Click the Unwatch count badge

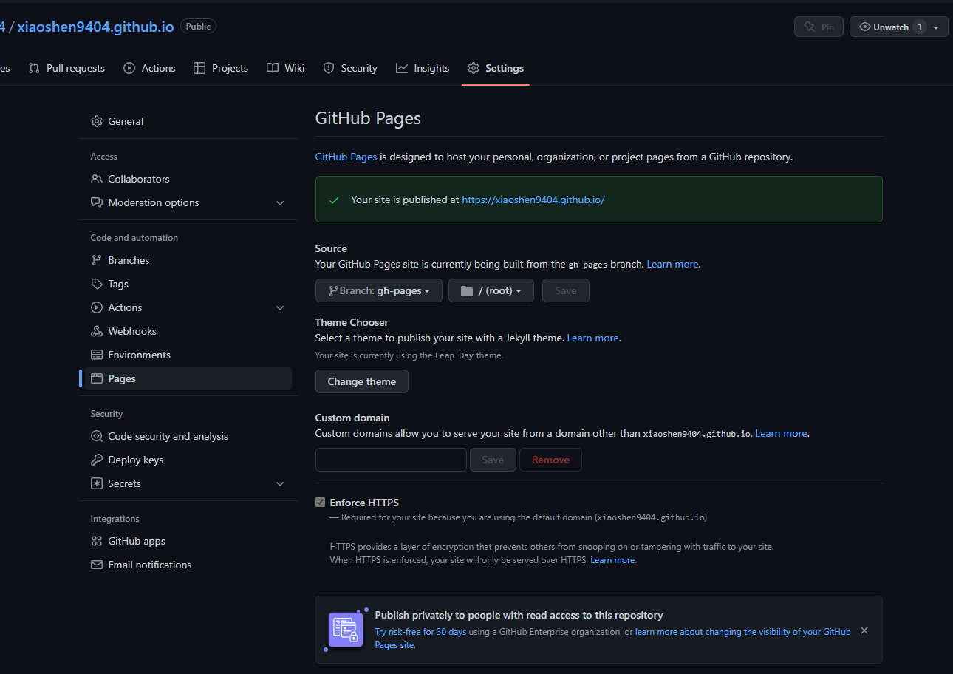[920, 27]
